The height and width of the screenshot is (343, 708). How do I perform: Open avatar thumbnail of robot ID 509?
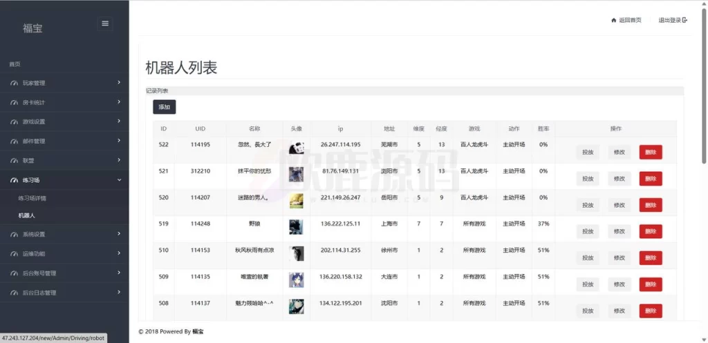[x=296, y=280]
